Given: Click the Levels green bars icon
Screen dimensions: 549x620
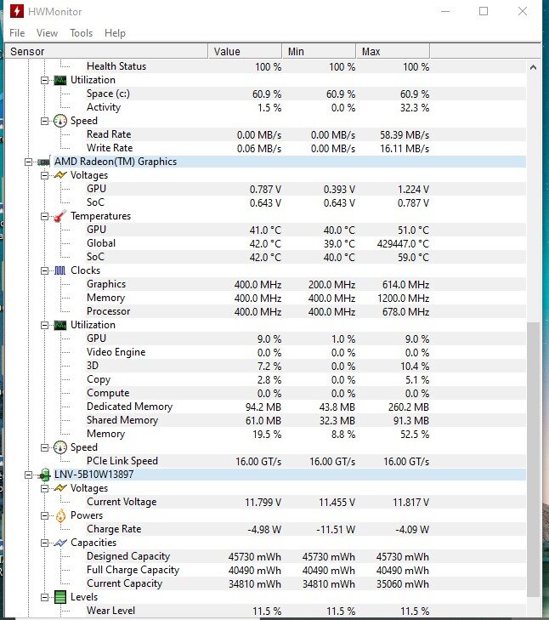Looking at the screenshot, I should tap(60, 597).
